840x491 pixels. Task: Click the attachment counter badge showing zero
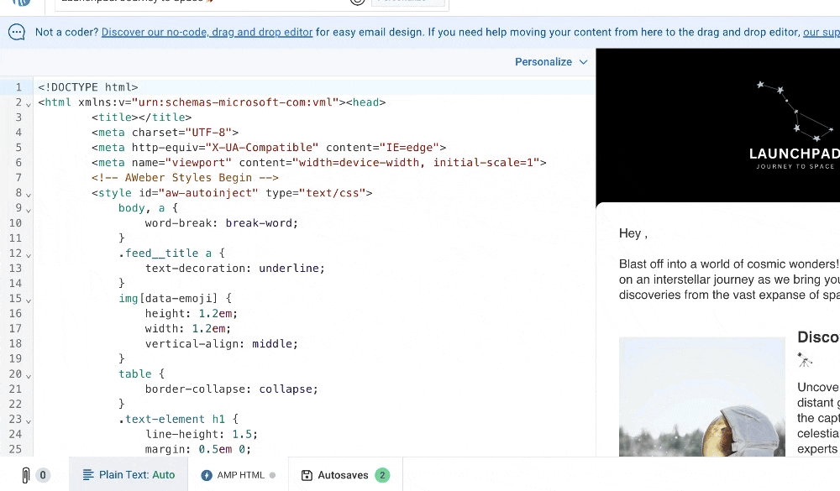(42, 474)
